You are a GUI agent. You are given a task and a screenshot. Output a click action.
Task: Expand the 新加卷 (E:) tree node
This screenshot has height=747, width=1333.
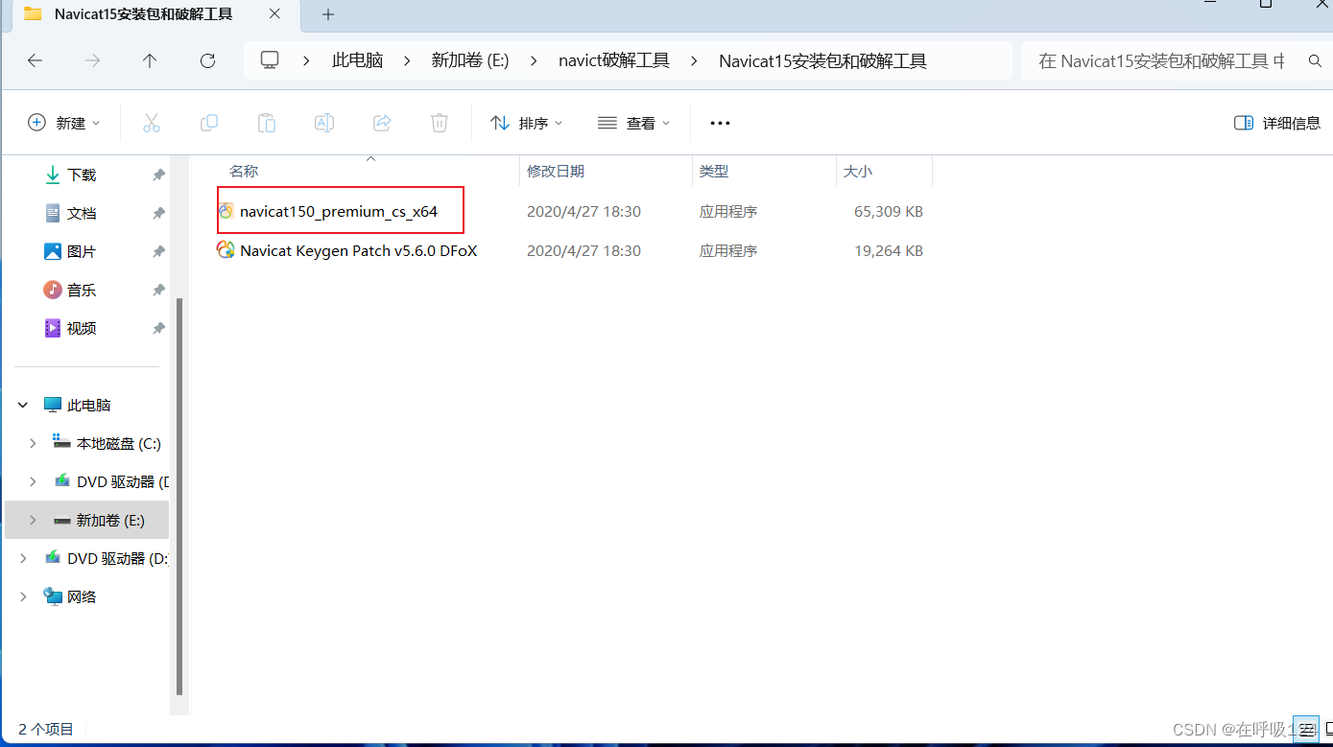point(33,520)
